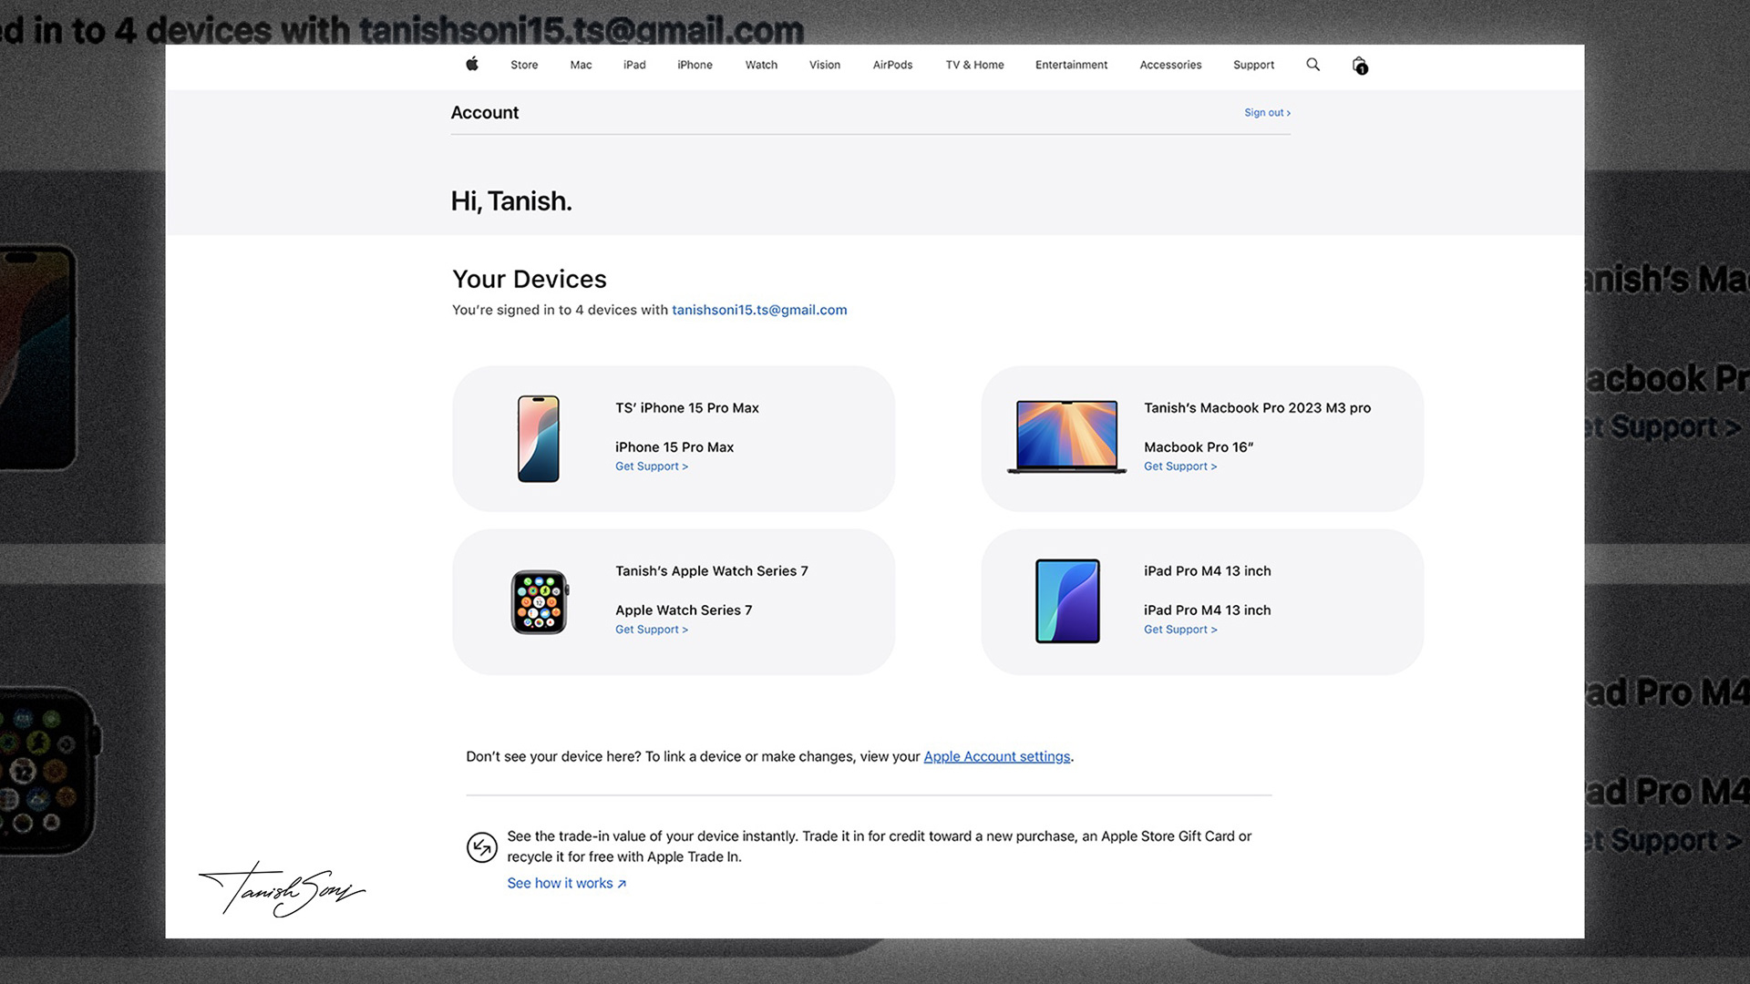The height and width of the screenshot is (984, 1750).
Task: Open the Entertainment navigation menu
Action: click(1071, 65)
